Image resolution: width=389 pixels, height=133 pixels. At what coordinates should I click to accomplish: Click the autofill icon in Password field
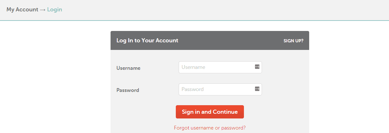click(x=257, y=89)
